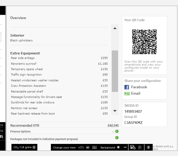Click the QR code image
This screenshot has height=156, width=178.
point(144,42)
